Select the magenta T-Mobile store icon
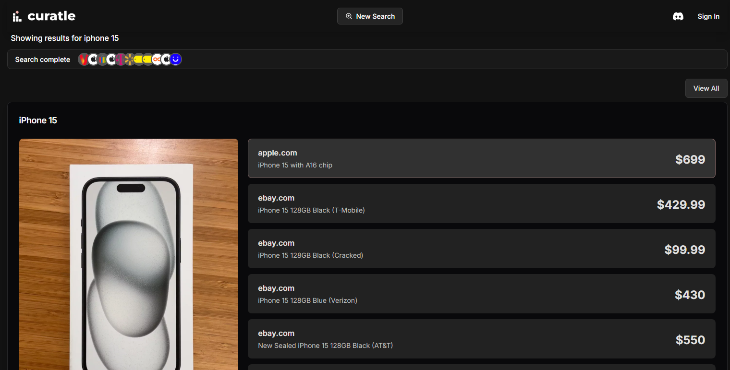This screenshot has width=730, height=370. point(120,59)
